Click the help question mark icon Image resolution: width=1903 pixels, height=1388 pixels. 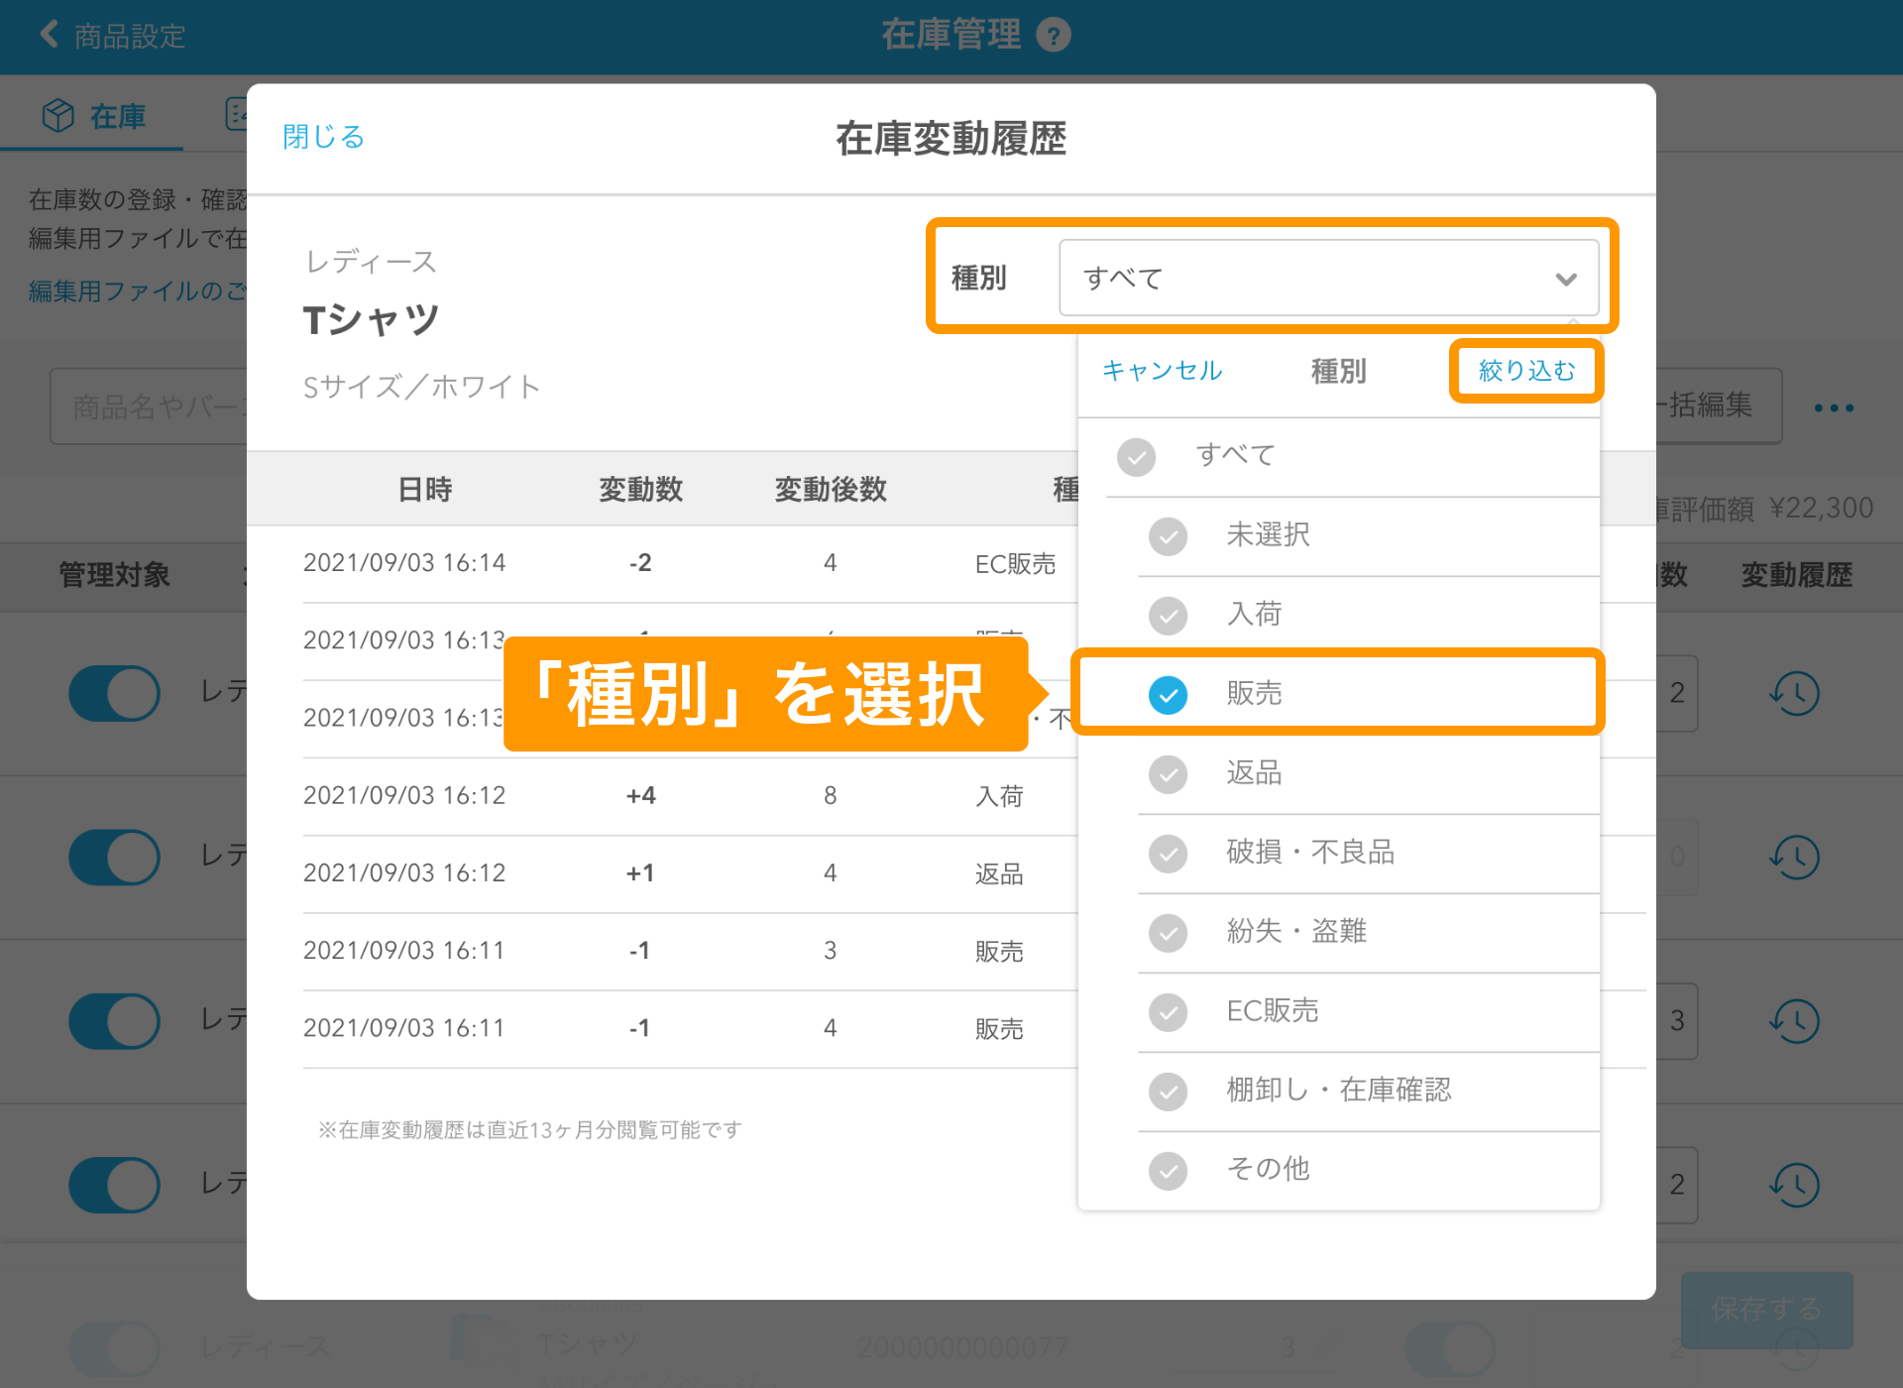[x=1053, y=37]
